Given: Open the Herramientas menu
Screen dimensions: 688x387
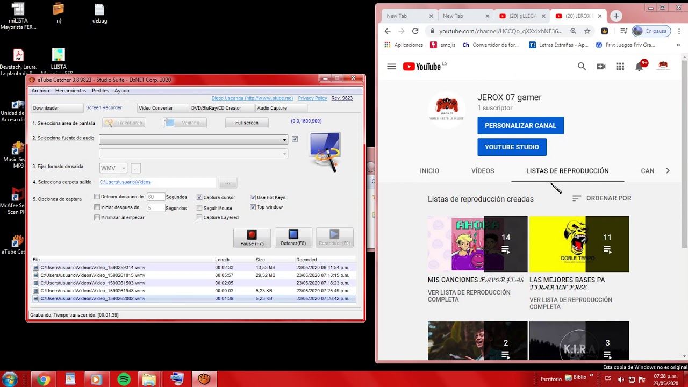Looking at the screenshot, I should (70, 91).
